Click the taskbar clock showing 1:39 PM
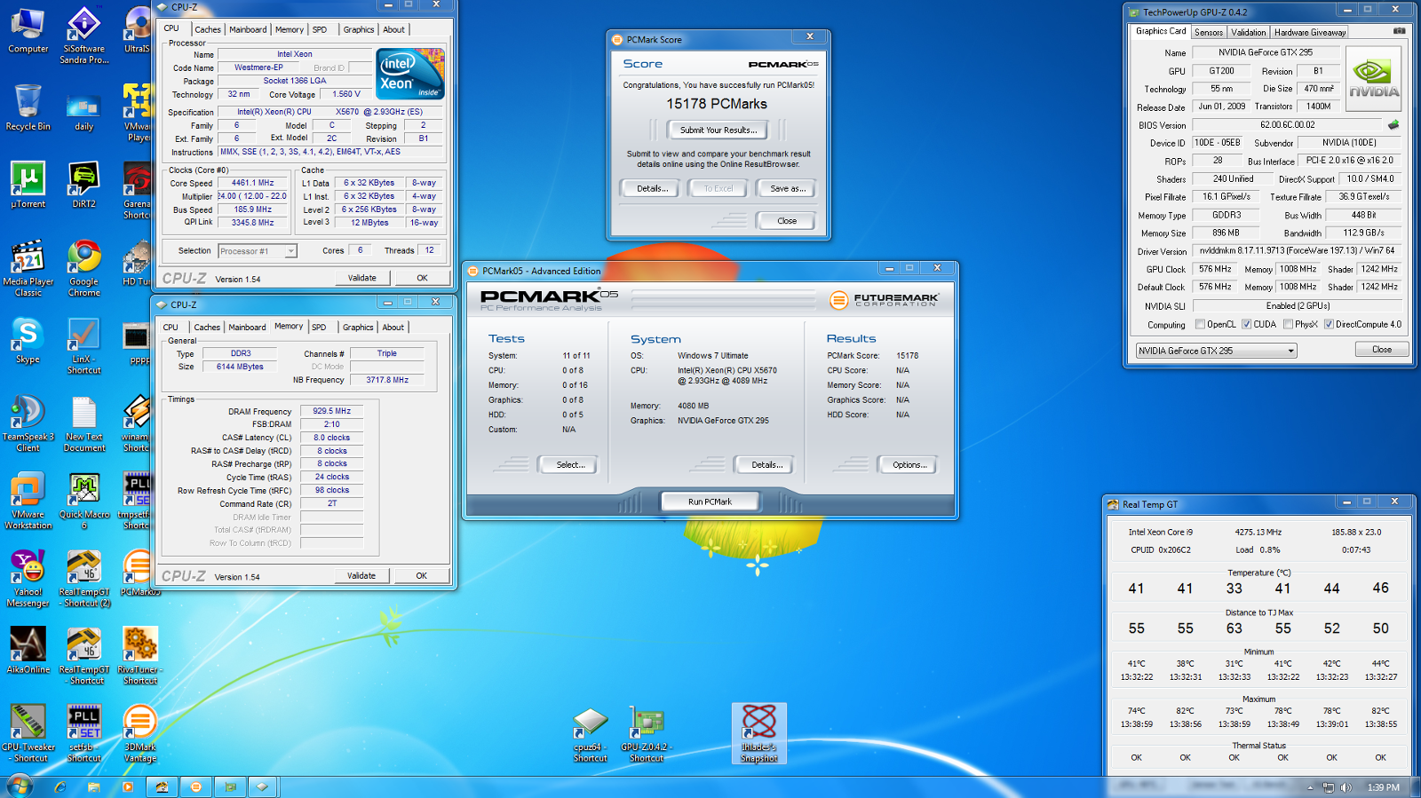The width and height of the screenshot is (1421, 798). pyautogui.click(x=1383, y=787)
